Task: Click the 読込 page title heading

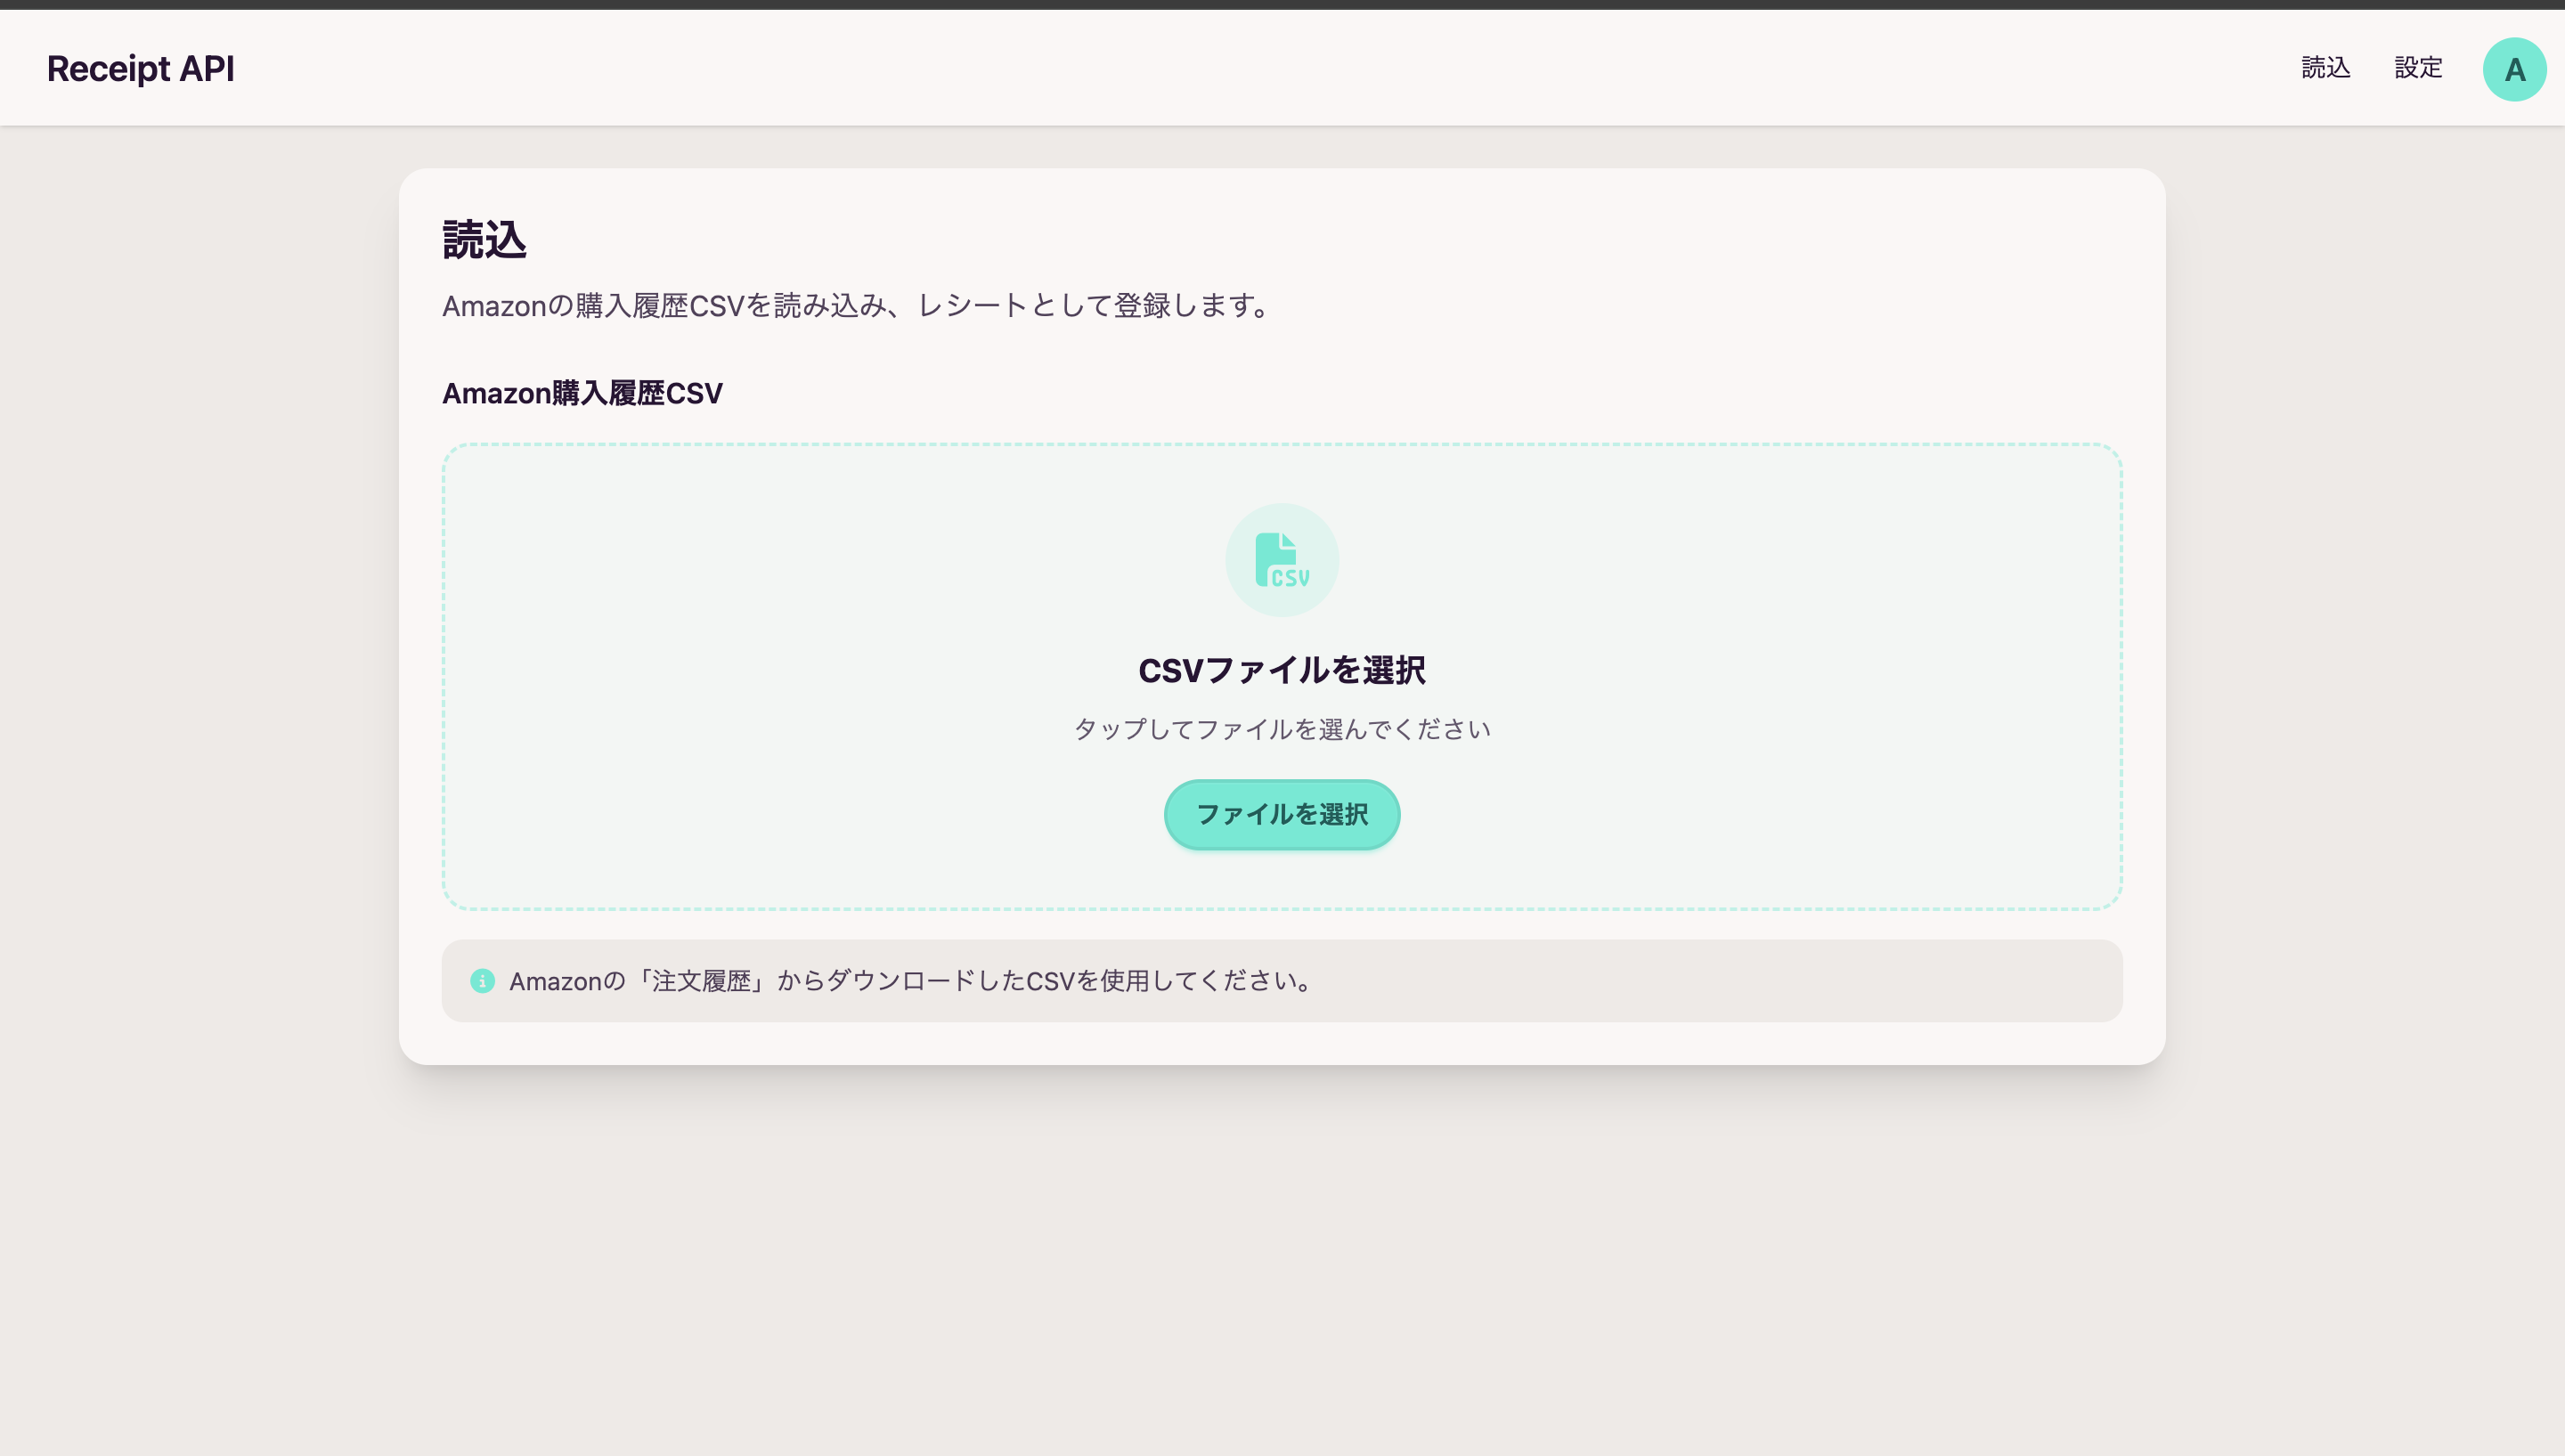Action: 484,240
